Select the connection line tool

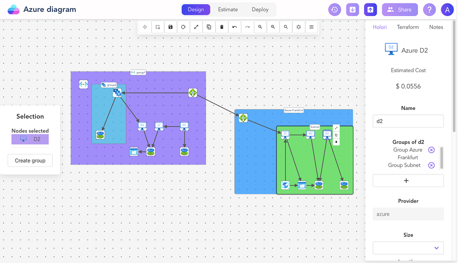click(x=196, y=27)
